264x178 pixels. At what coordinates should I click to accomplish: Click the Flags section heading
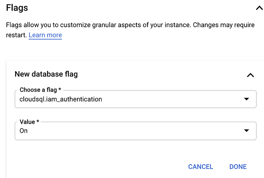click(x=17, y=7)
